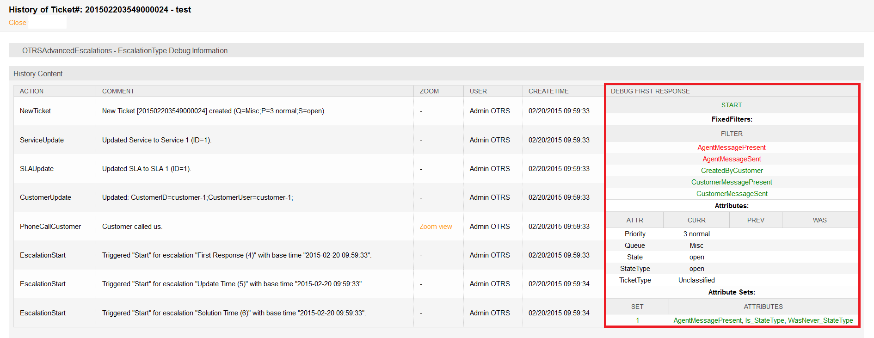Click the Unclassified ticket type value
The height and width of the screenshot is (338, 874).
click(696, 280)
